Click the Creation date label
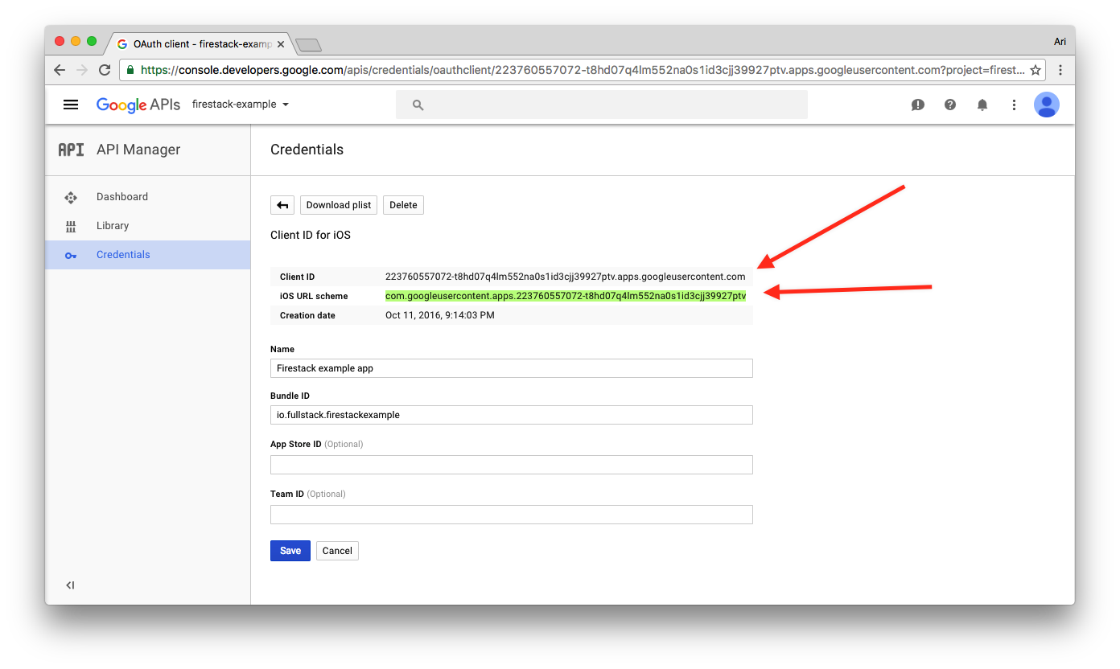This screenshot has height=669, width=1120. coord(307,315)
